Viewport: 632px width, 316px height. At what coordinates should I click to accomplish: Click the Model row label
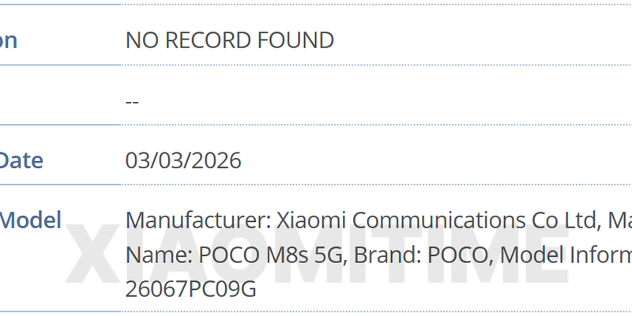pos(30,220)
